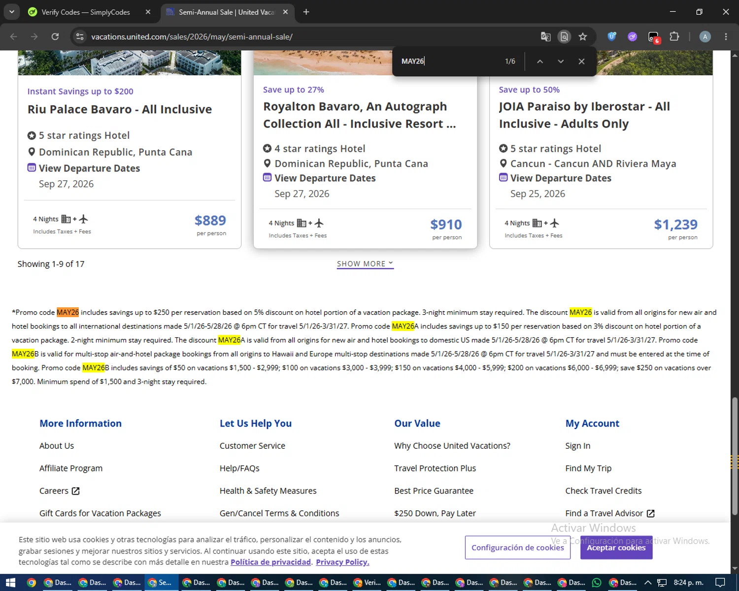Open Windows notification center
The width and height of the screenshot is (739, 591).
pyautogui.click(x=720, y=583)
